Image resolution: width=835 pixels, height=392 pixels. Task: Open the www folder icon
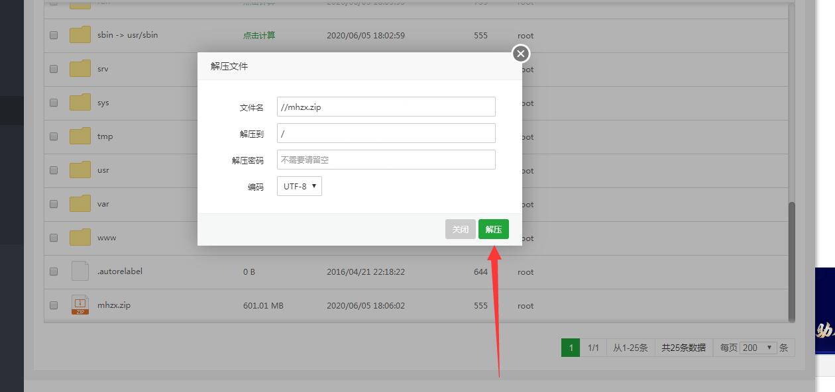tap(80, 237)
